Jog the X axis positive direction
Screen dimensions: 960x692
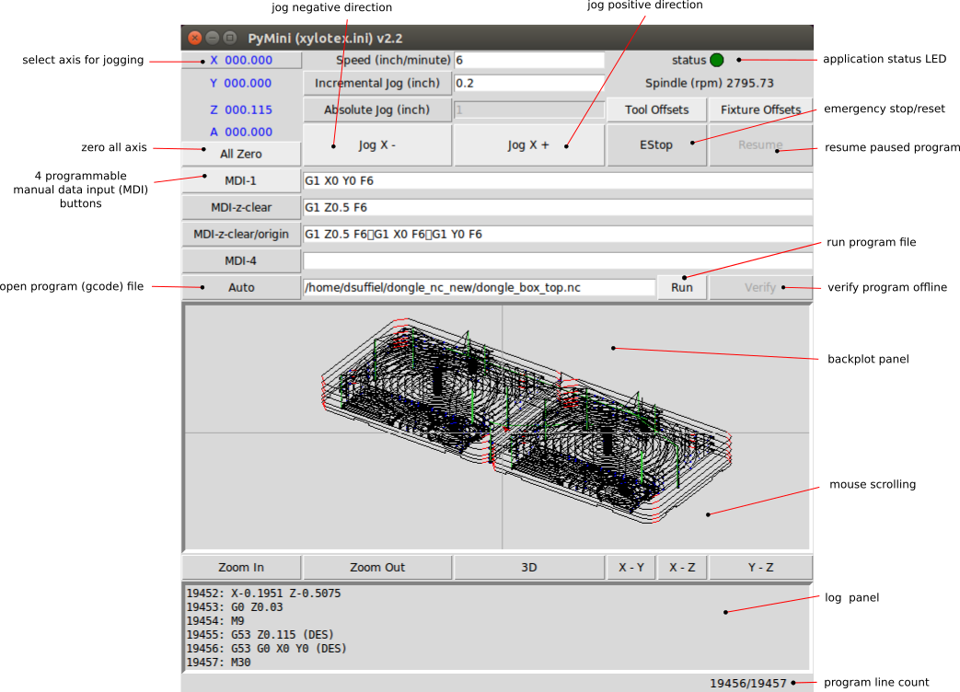click(529, 145)
